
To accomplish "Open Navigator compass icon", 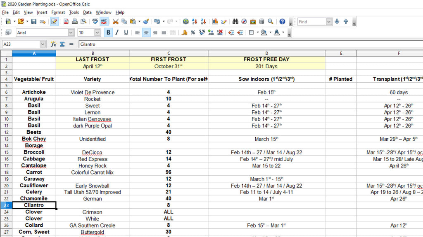I will [x=244, y=21].
